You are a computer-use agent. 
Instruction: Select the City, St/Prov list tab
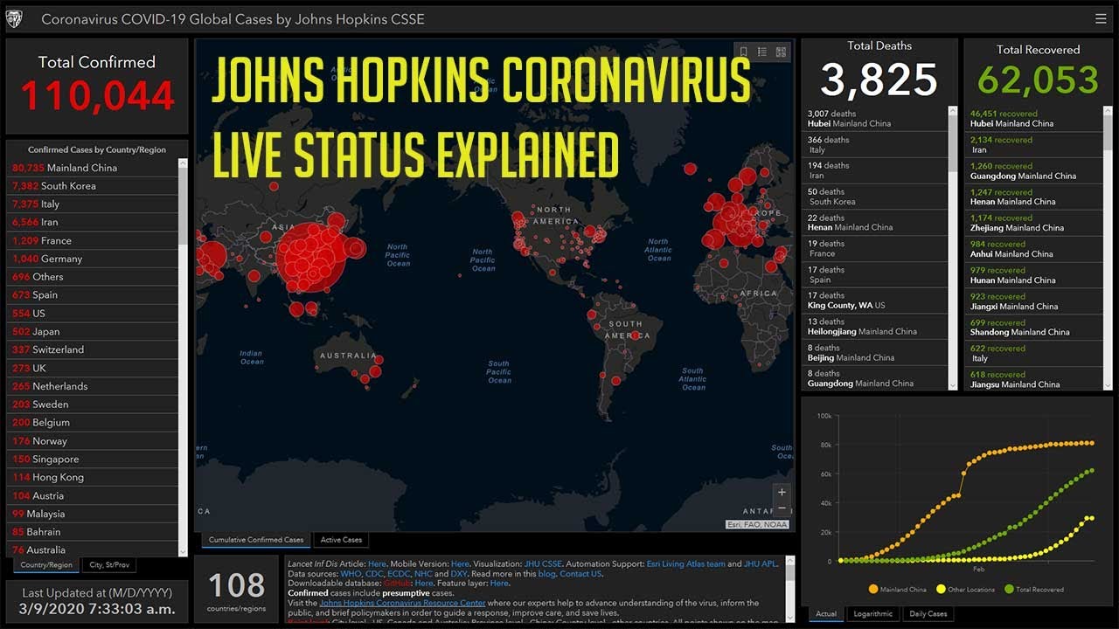tap(110, 565)
